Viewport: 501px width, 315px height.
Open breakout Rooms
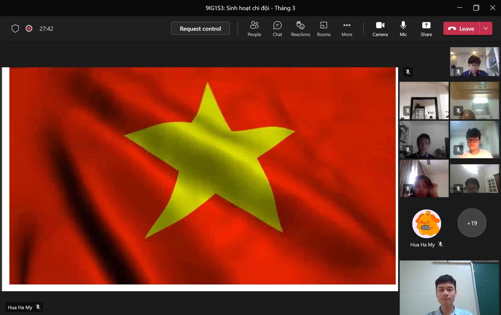[x=324, y=29]
